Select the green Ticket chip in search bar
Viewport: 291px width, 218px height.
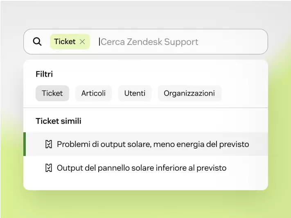70,42
